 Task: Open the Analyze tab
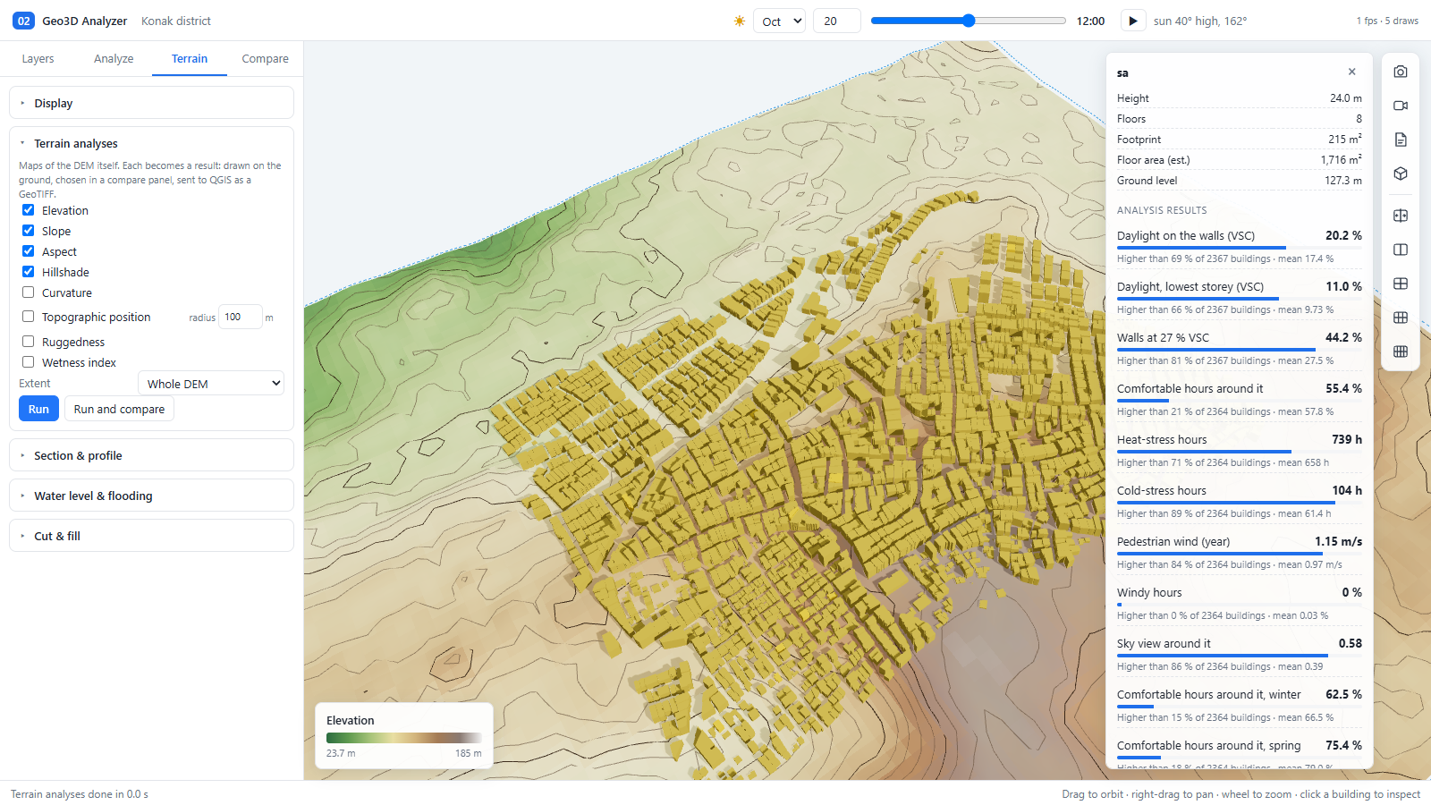pyautogui.click(x=114, y=59)
